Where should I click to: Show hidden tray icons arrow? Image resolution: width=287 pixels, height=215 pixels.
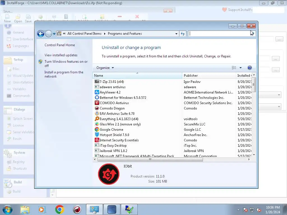(x=238, y=210)
